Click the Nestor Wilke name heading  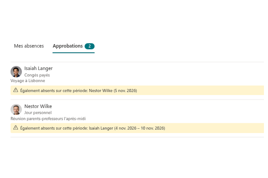point(38,106)
